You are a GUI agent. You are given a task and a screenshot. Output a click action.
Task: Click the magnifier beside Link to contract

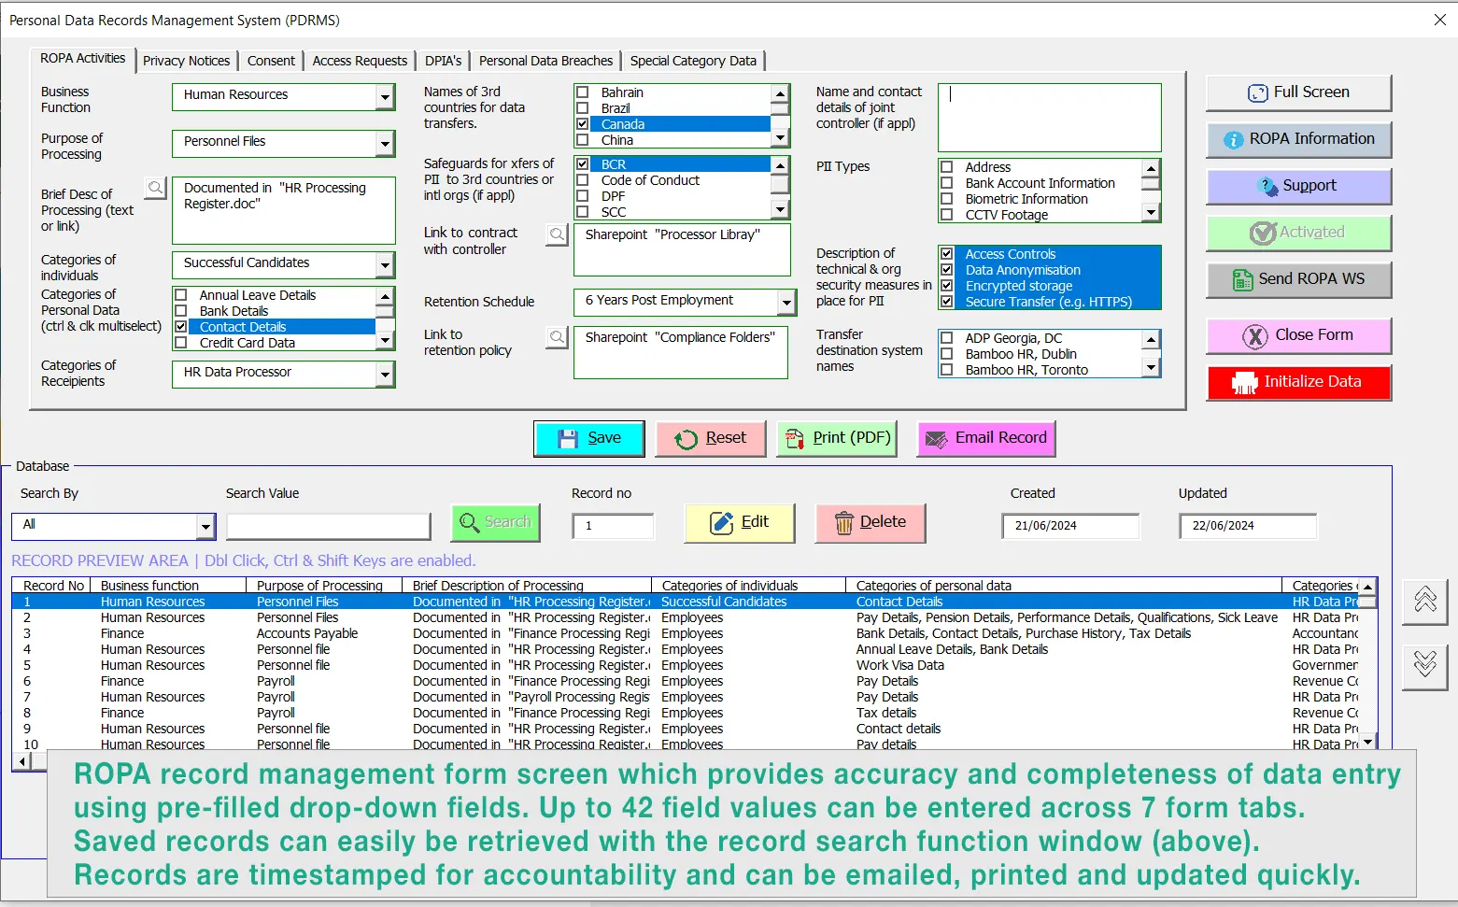point(557,234)
